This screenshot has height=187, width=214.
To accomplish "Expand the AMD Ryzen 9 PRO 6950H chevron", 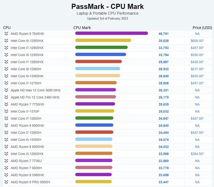I will pyautogui.click(x=6, y=182).
